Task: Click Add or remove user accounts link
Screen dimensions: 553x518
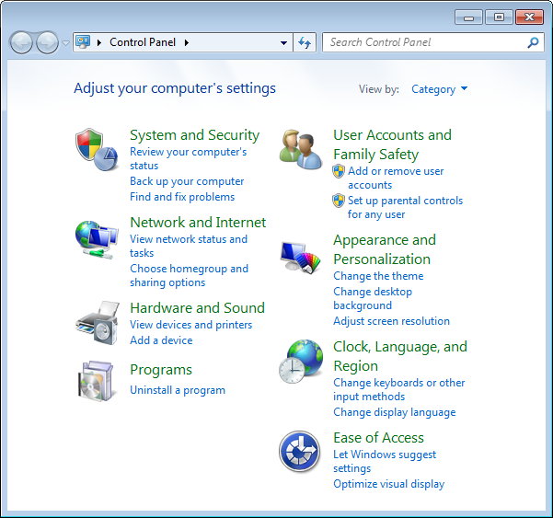Action: [x=396, y=178]
